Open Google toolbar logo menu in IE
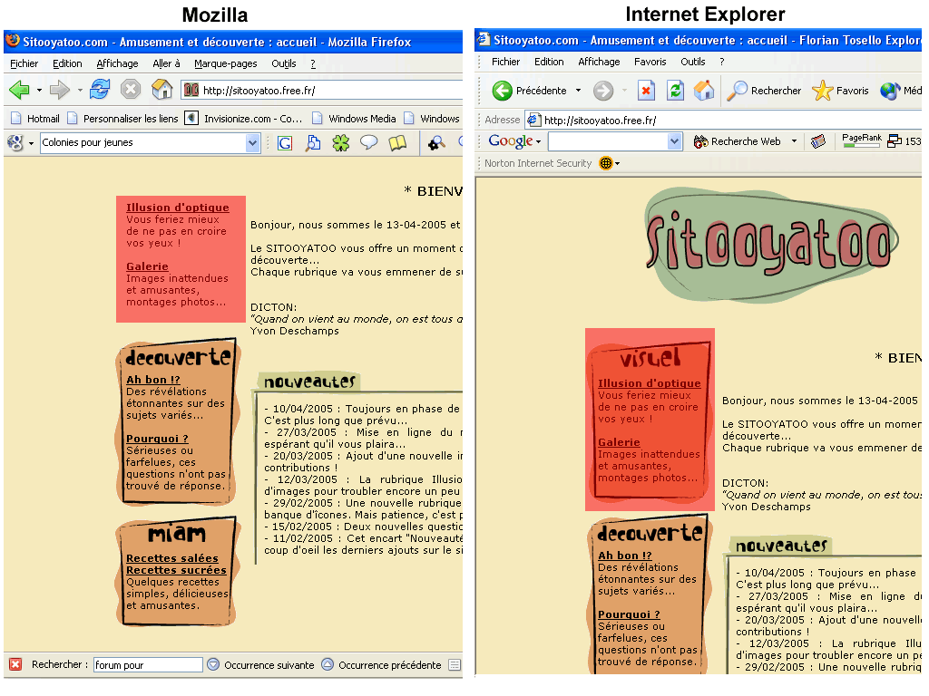The image size is (929, 696). (x=514, y=141)
